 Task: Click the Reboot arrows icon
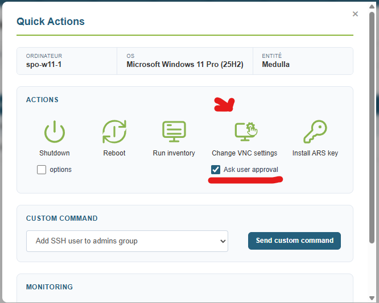click(x=114, y=132)
